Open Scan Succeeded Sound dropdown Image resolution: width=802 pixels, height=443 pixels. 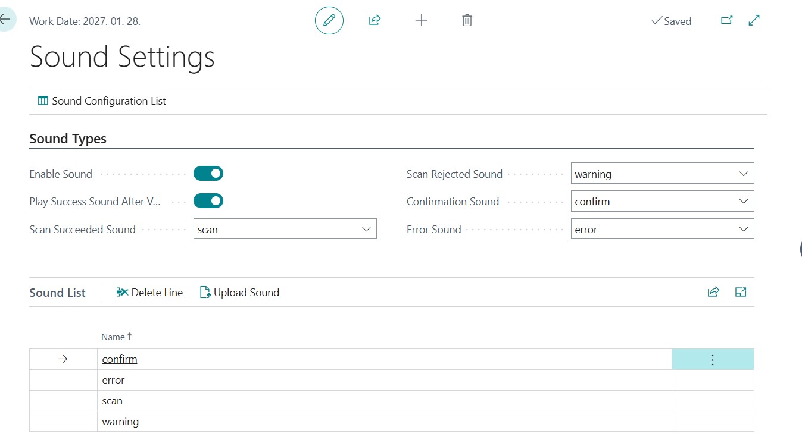pos(285,230)
